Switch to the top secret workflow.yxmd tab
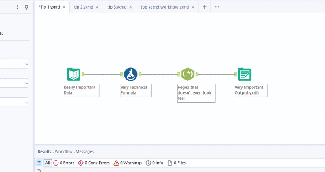This screenshot has width=325, height=172. (165, 7)
